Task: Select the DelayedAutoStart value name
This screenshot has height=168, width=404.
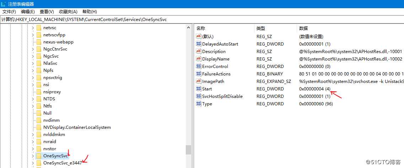Action: point(220,44)
